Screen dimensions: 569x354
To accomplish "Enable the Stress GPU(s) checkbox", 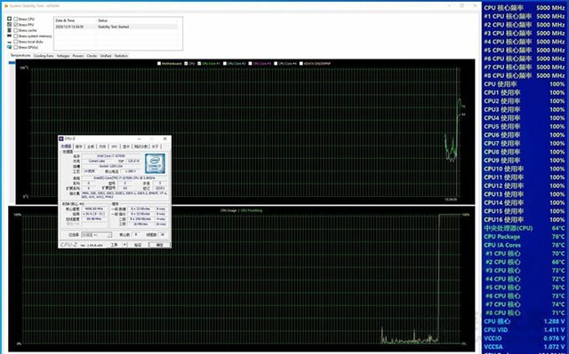I will 16,47.
